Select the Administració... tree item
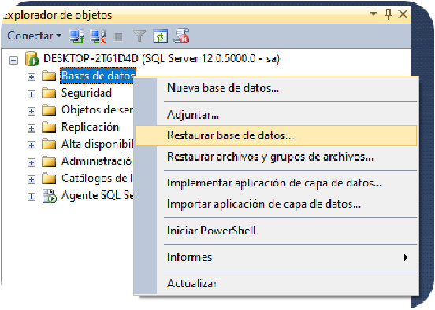Image resolution: width=435 pixels, height=310 pixels. 97,161
